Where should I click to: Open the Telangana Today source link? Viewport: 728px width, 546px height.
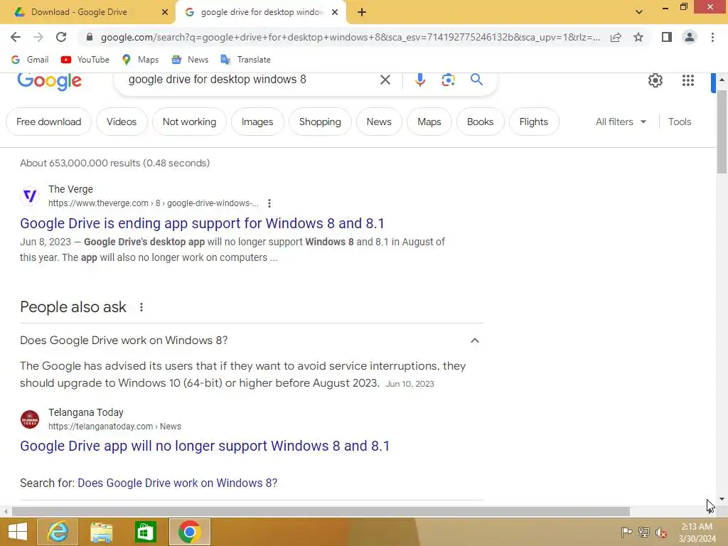pyautogui.click(x=114, y=427)
